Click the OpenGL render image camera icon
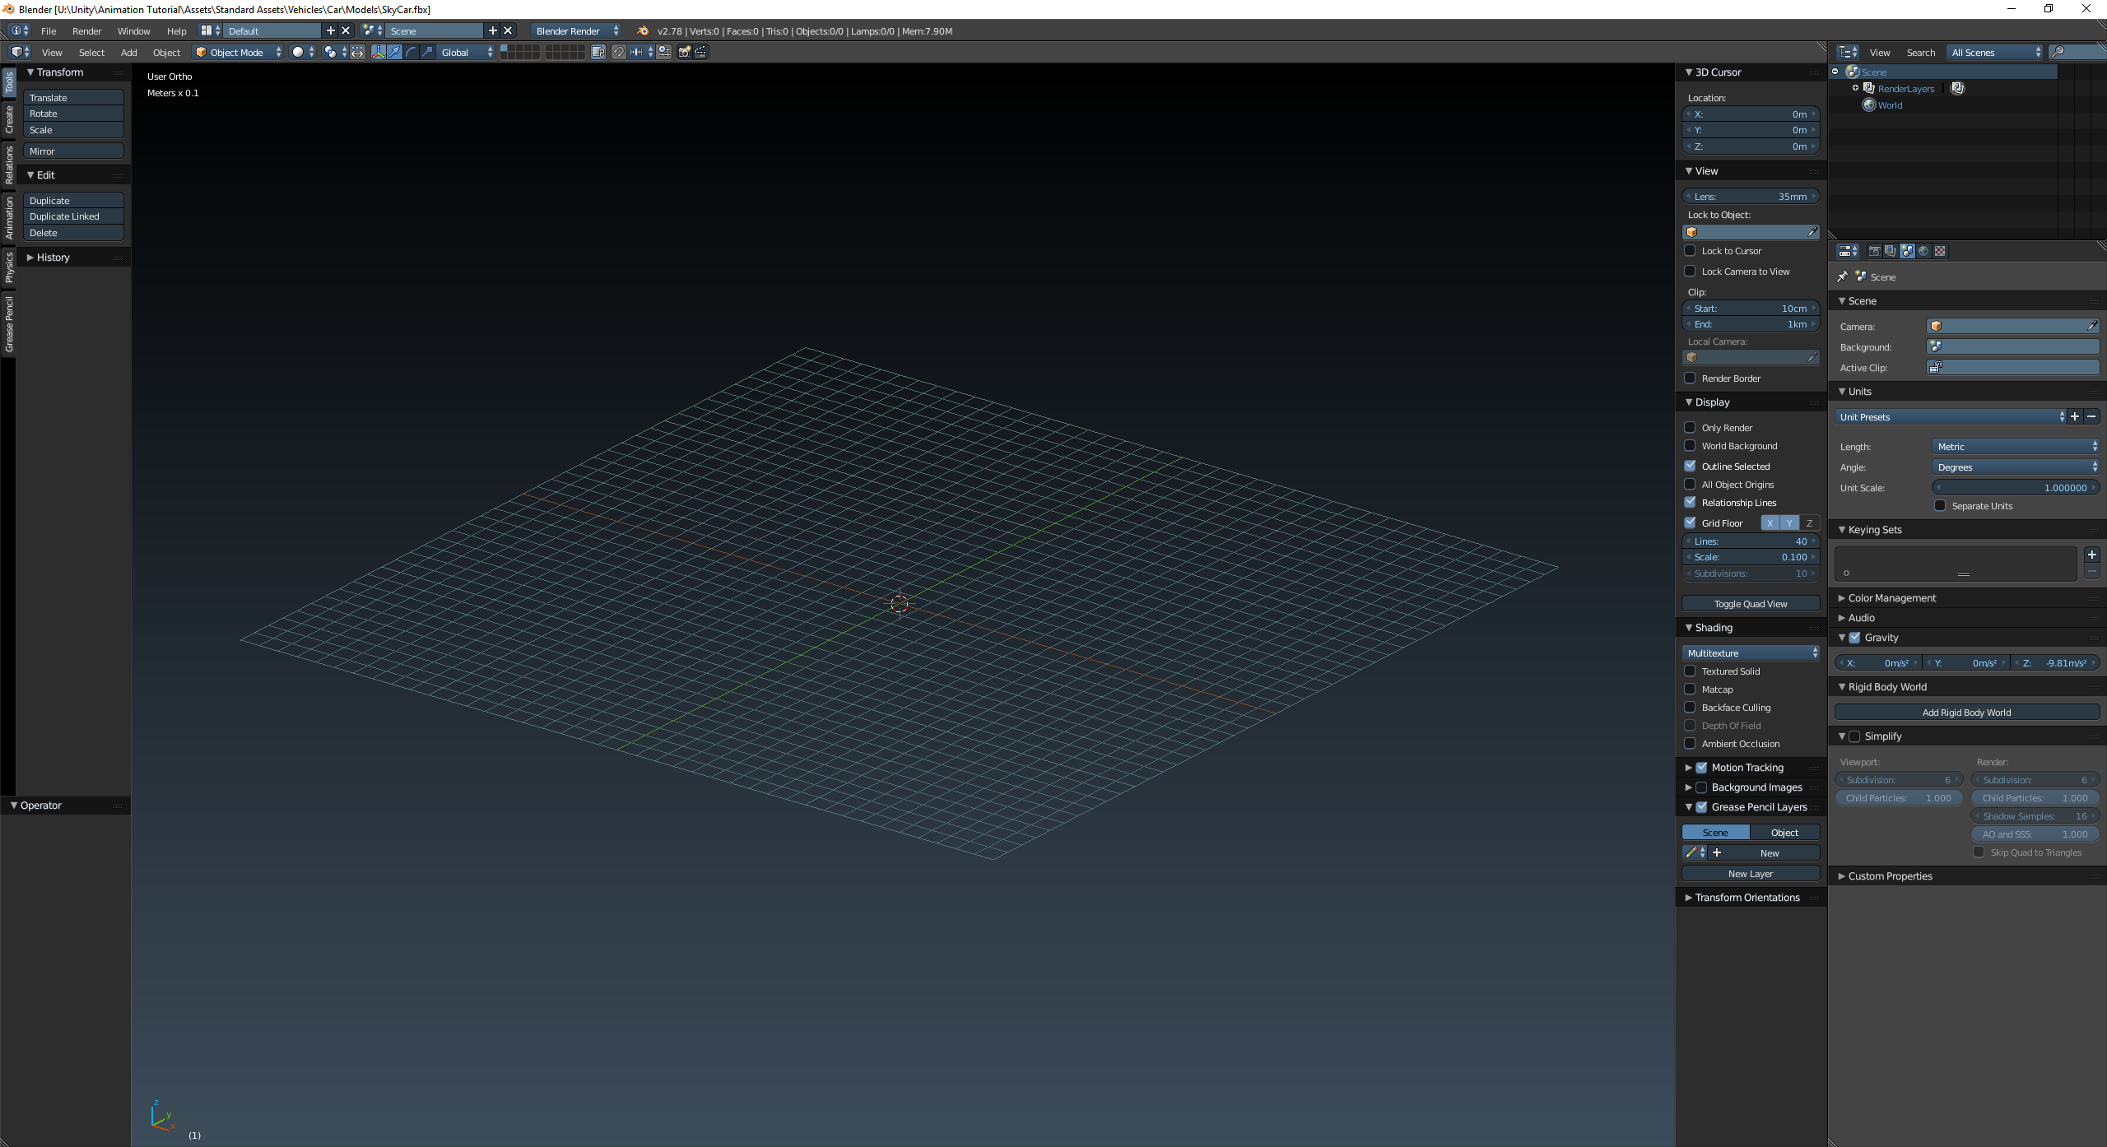 [x=684, y=52]
